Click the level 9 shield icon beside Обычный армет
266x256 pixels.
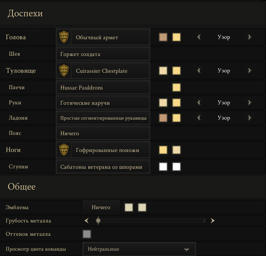64,37
